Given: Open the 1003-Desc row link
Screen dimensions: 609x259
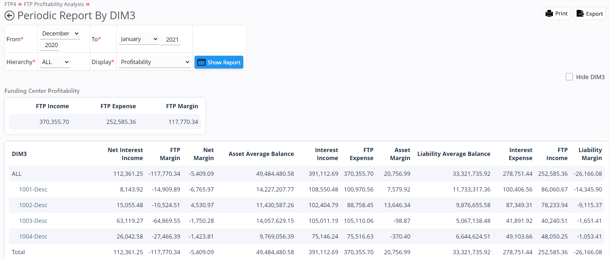Looking at the screenshot, I should point(33,221).
